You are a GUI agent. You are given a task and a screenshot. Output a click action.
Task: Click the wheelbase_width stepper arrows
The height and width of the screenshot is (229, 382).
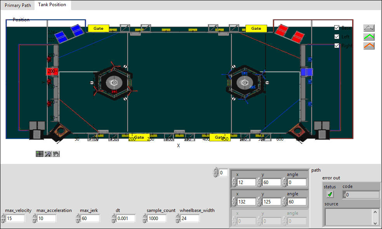point(178,219)
